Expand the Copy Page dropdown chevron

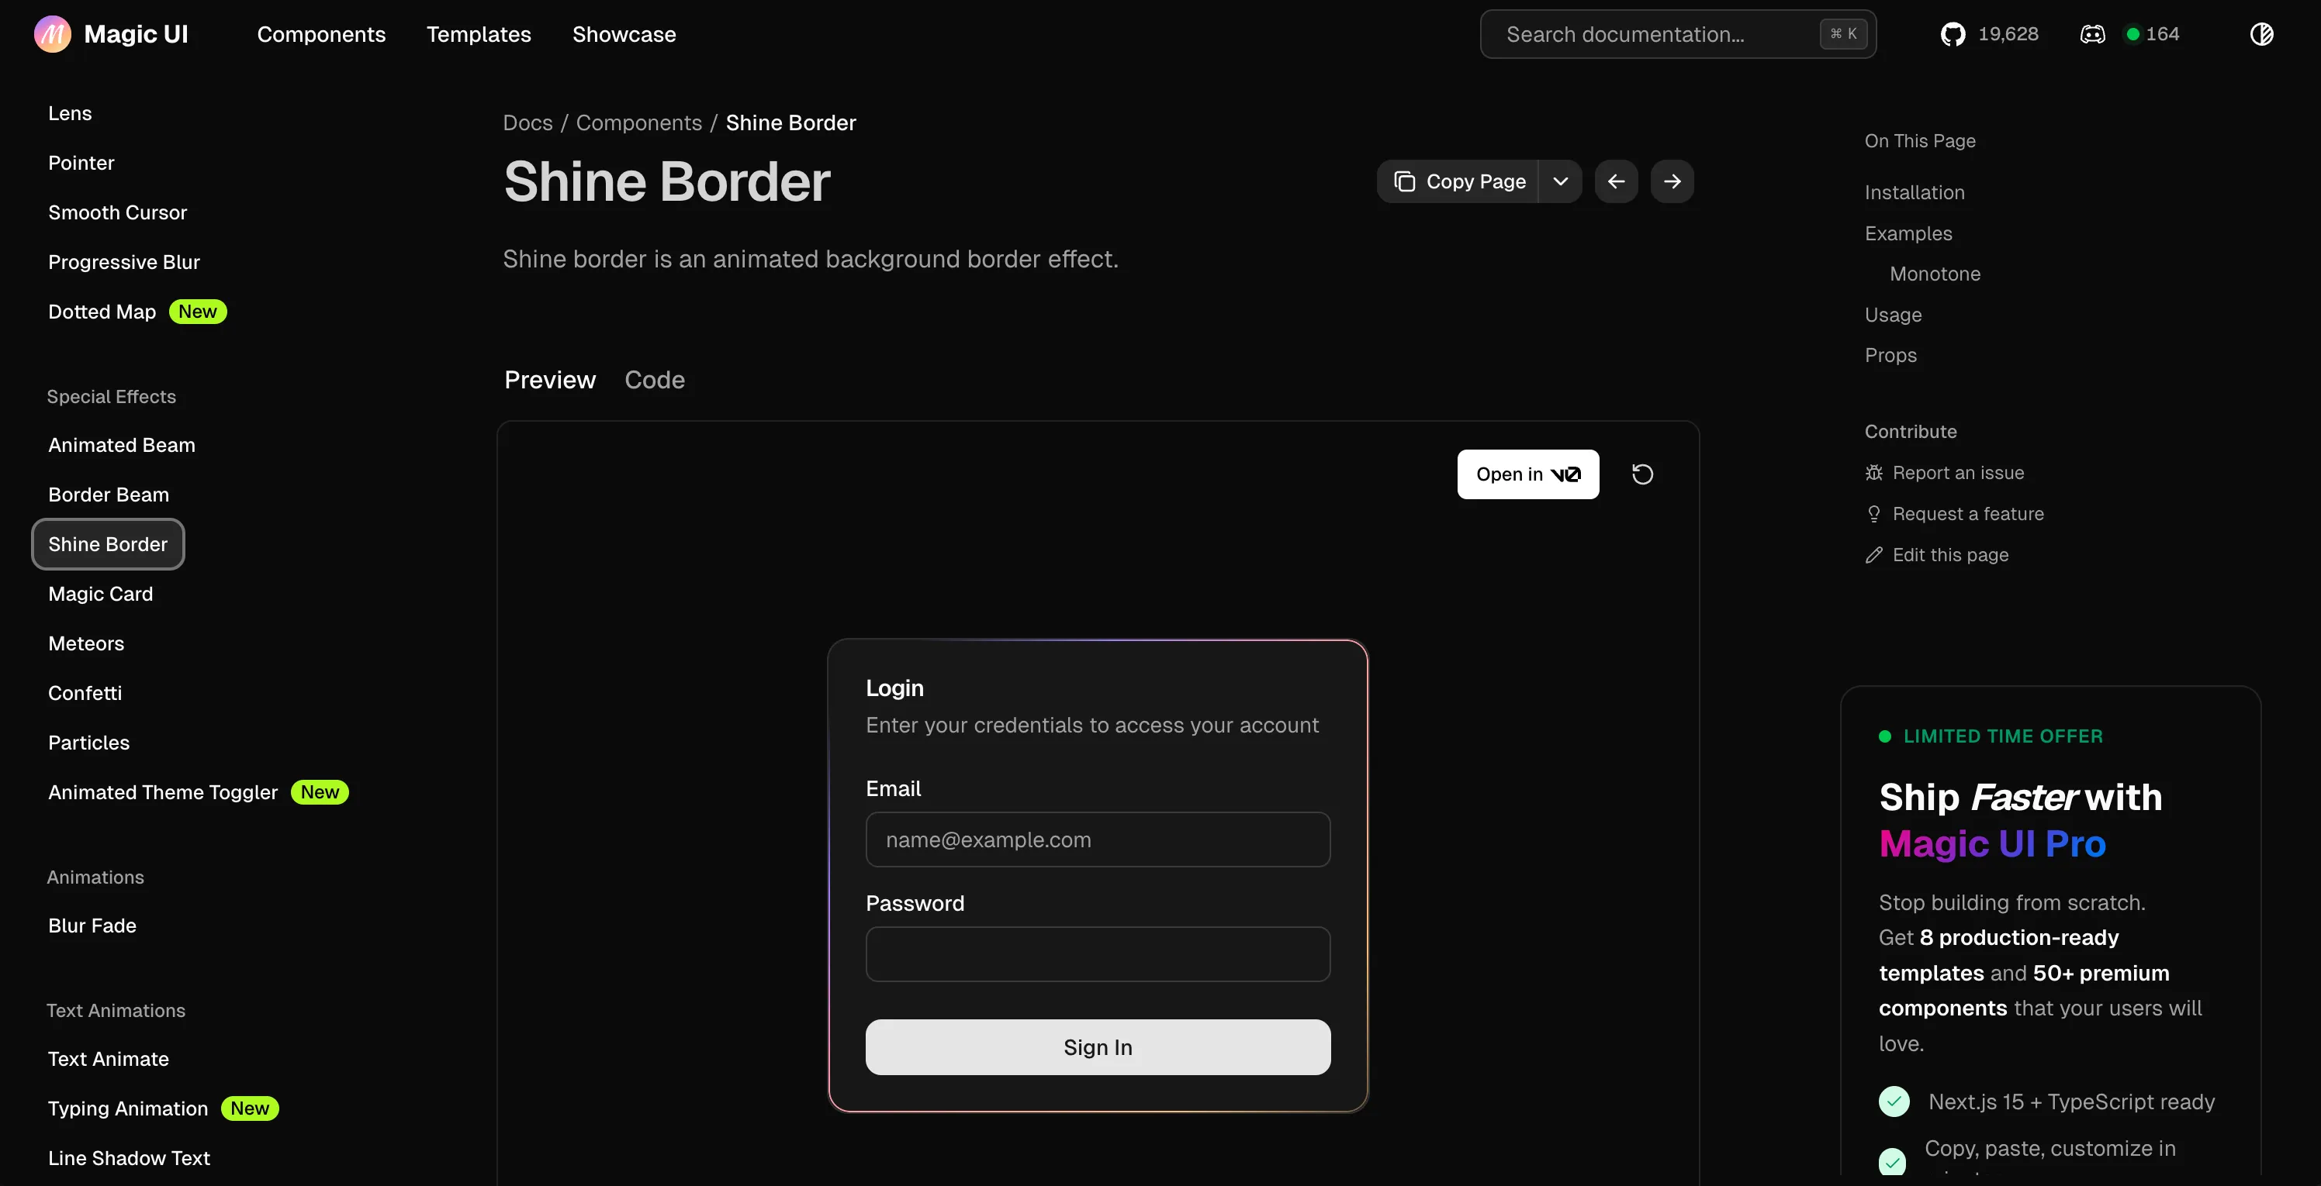1561,181
